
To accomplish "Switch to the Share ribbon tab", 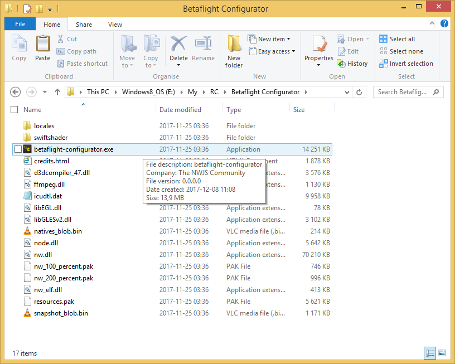I will (x=84, y=25).
